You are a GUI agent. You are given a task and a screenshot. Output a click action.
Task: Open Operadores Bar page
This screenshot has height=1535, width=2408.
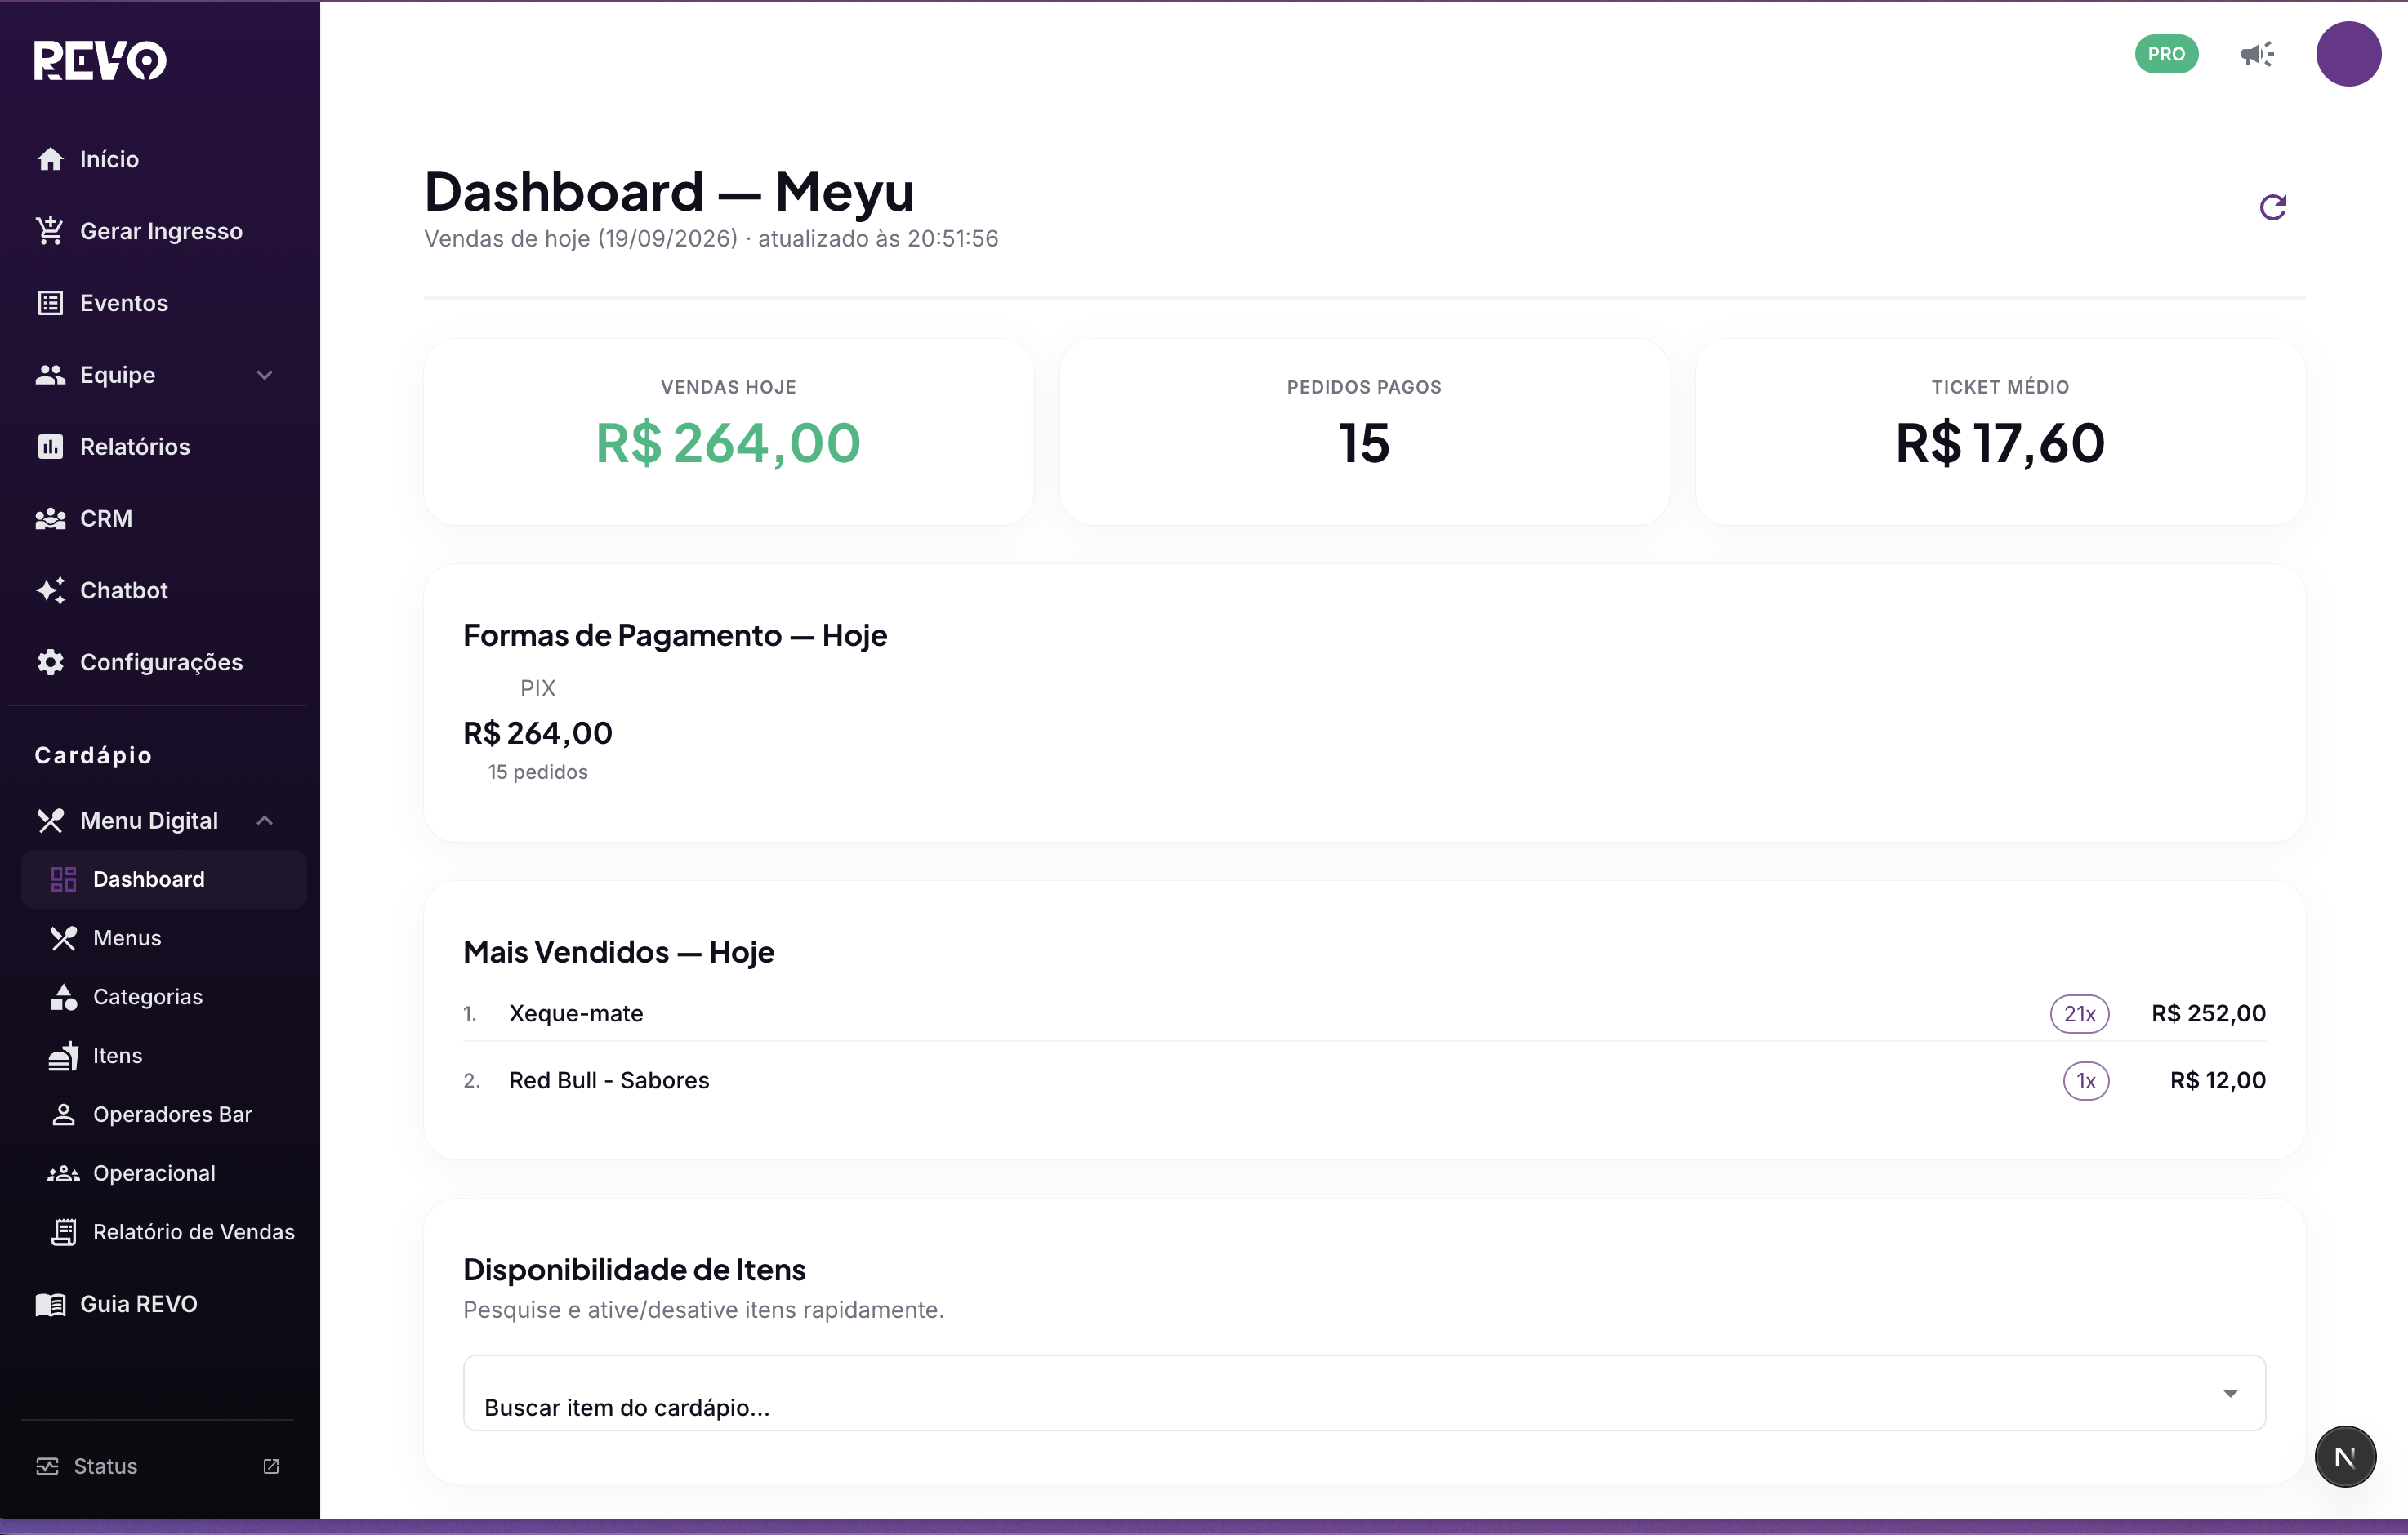click(x=164, y=1115)
